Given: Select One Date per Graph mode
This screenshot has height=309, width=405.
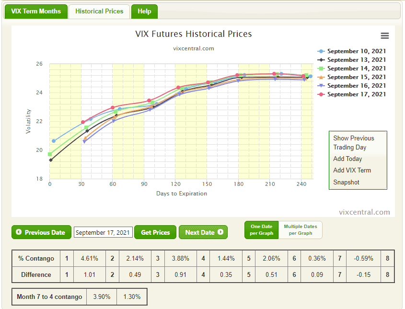Looking at the screenshot, I should pos(261,230).
